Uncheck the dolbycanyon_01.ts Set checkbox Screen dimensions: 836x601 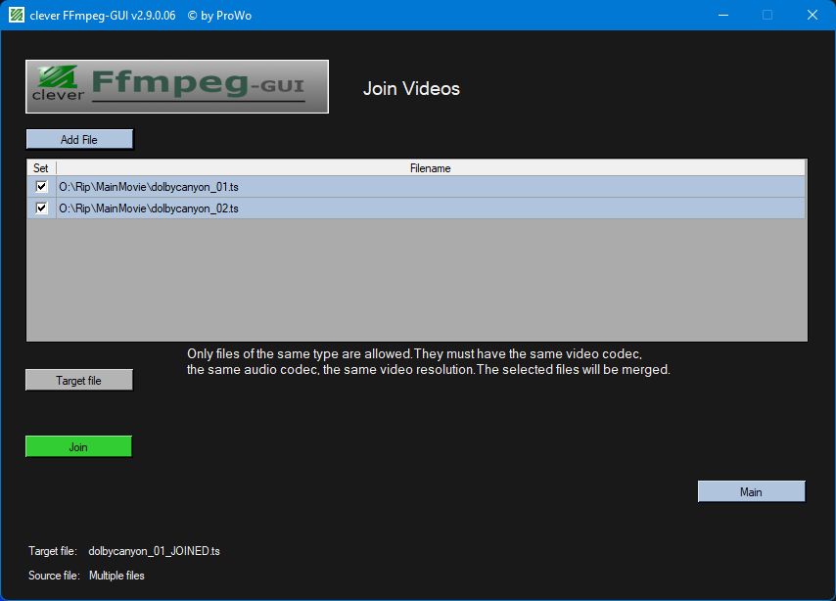tap(41, 186)
